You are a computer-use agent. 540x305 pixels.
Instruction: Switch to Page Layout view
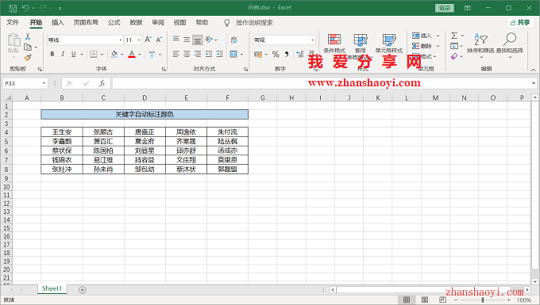[x=424, y=299]
